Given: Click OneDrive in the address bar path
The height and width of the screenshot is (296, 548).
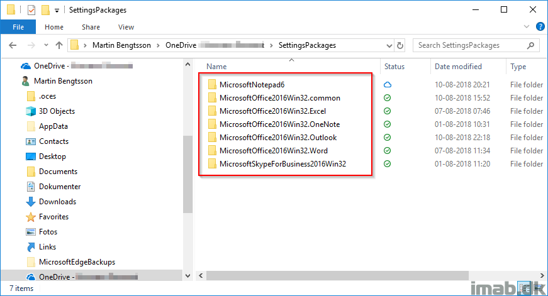Looking at the screenshot, I should (181, 45).
